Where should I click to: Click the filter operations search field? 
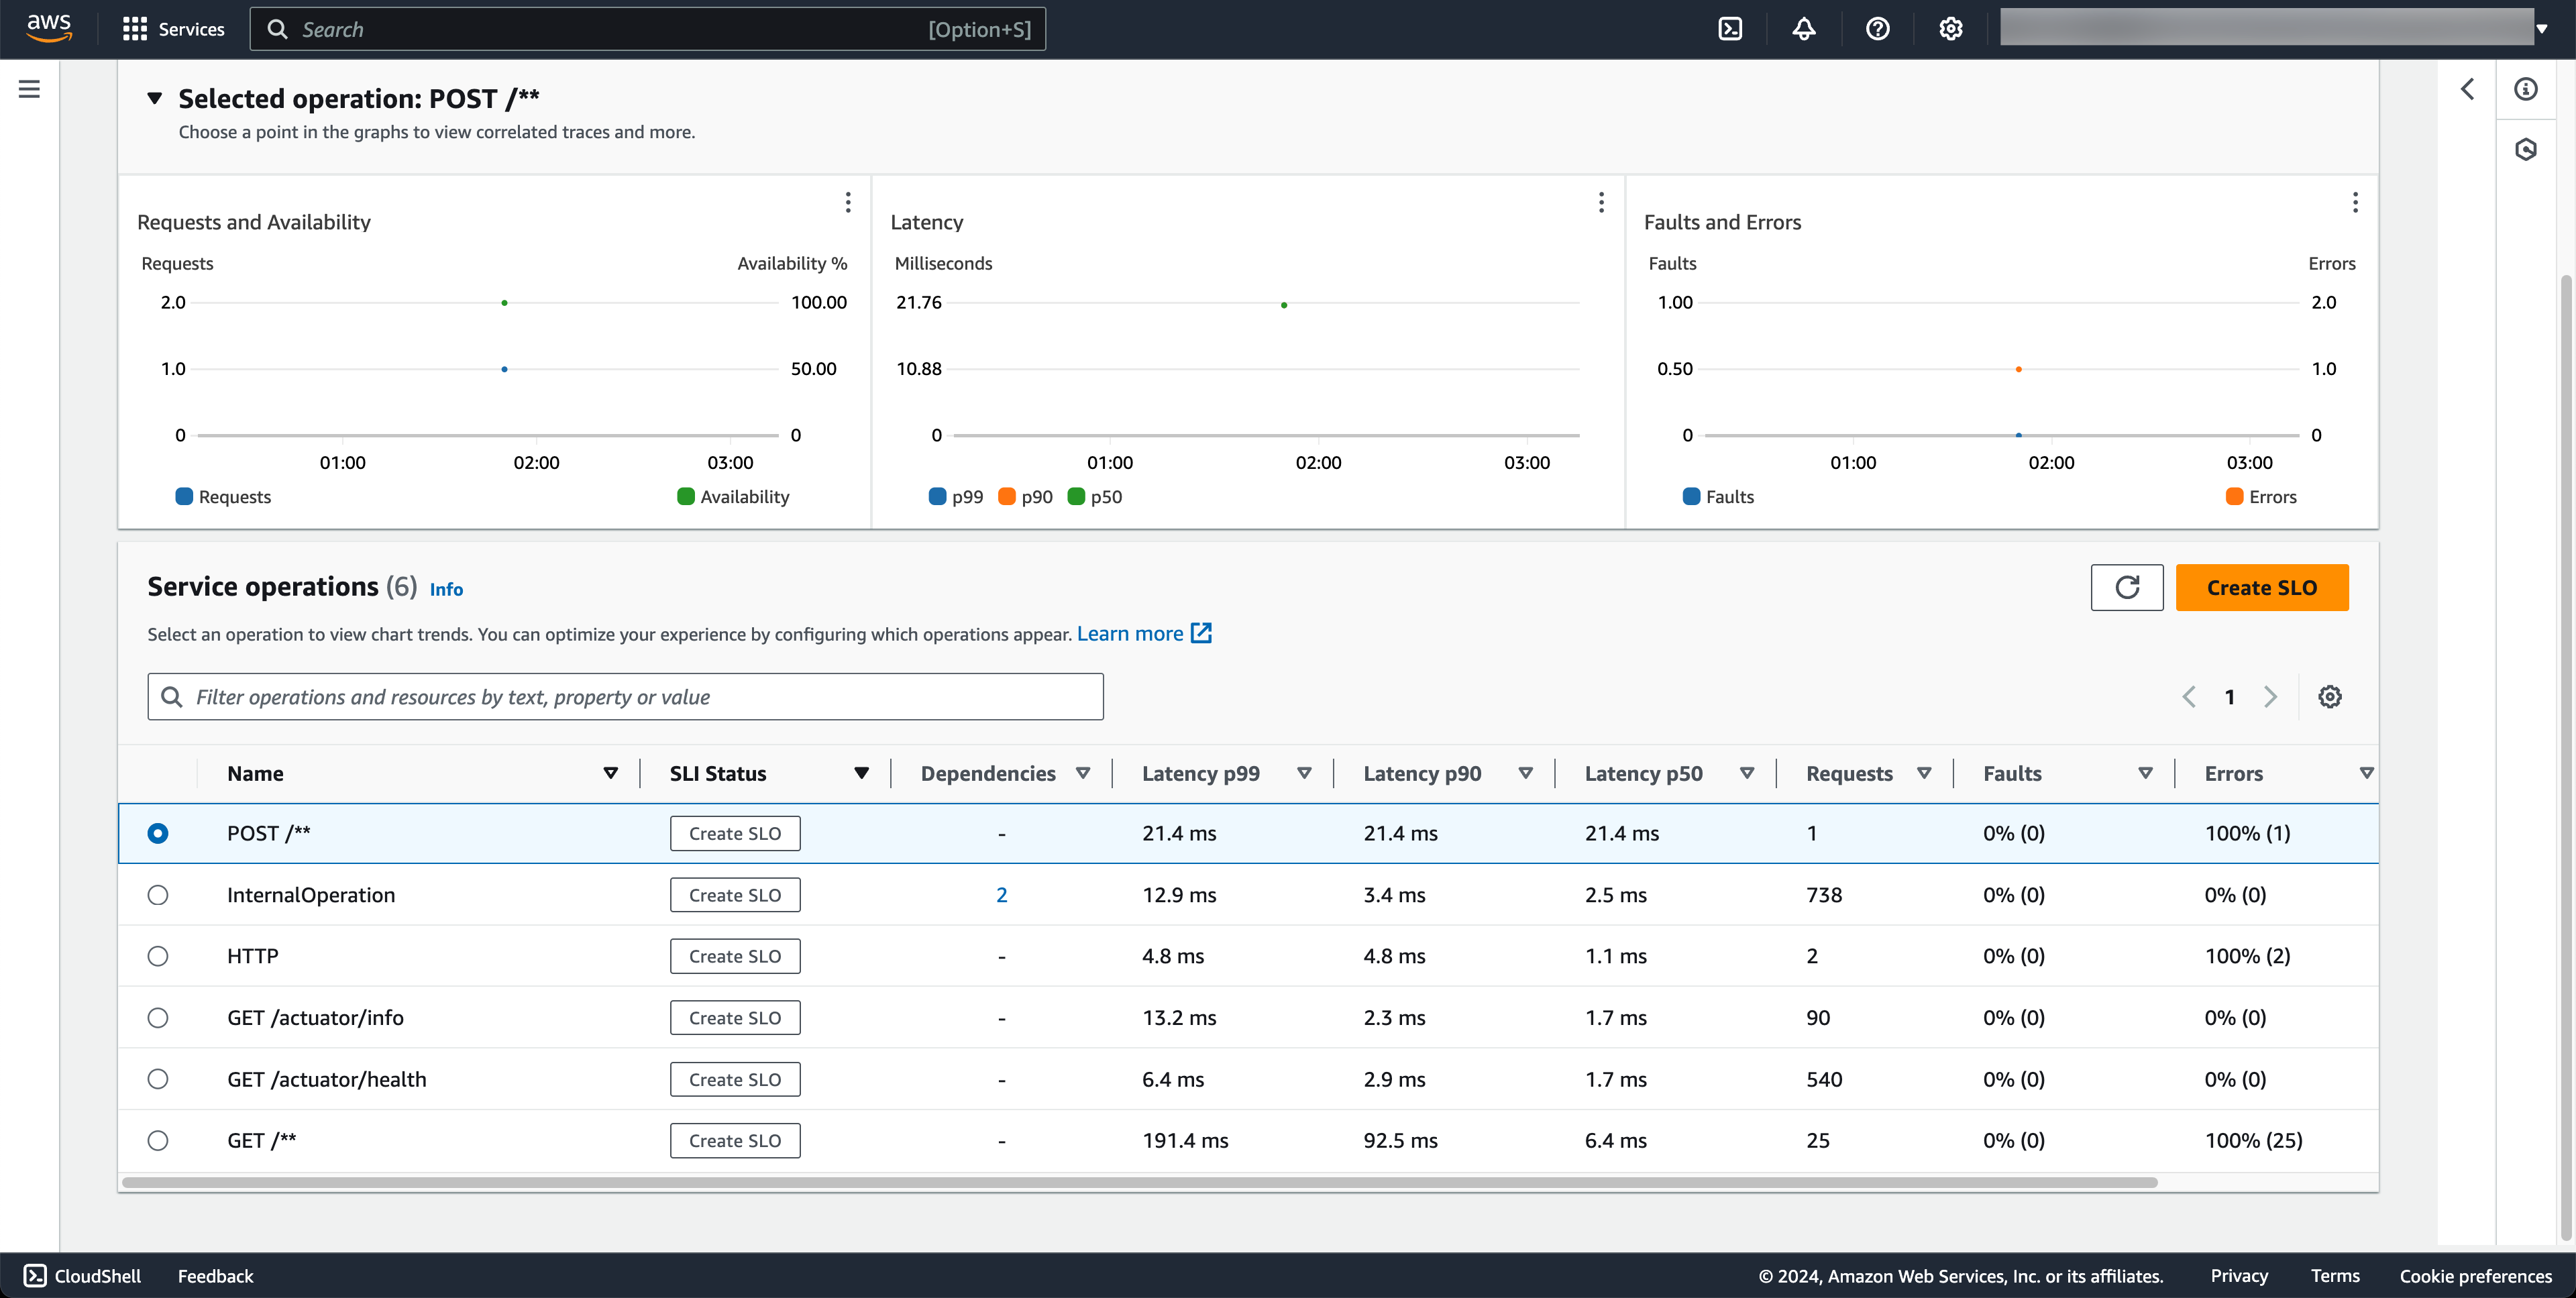click(625, 697)
